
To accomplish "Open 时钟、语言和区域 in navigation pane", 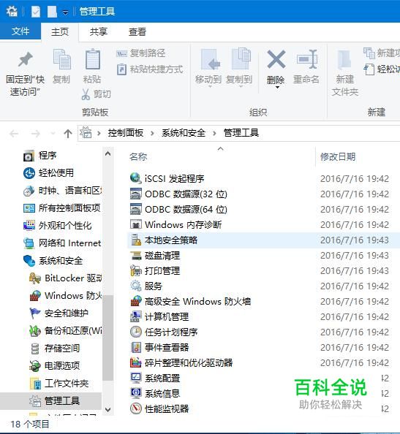I will point(70,191).
